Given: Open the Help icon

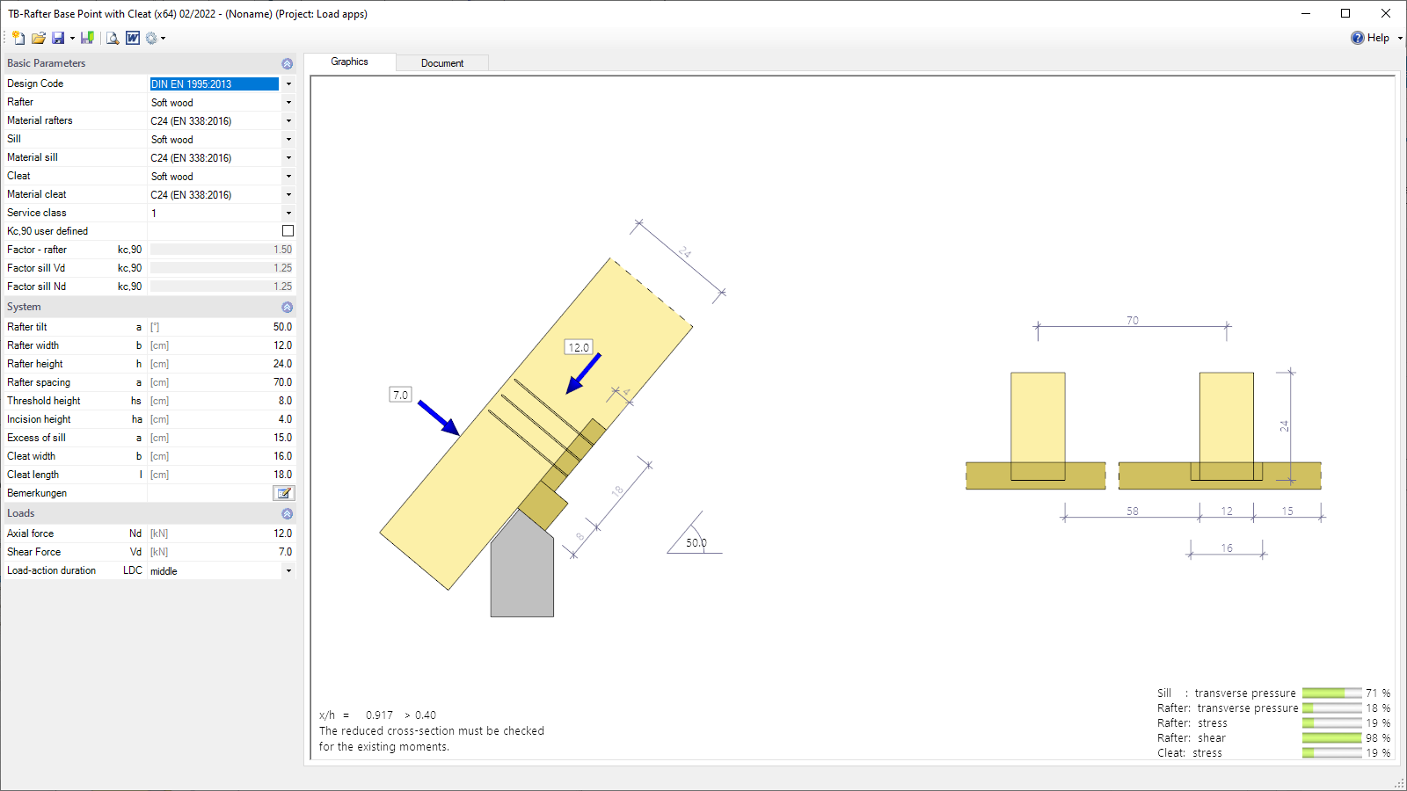Looking at the screenshot, I should (1358, 38).
